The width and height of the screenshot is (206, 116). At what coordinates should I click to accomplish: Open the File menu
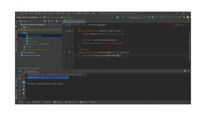(22, 13)
